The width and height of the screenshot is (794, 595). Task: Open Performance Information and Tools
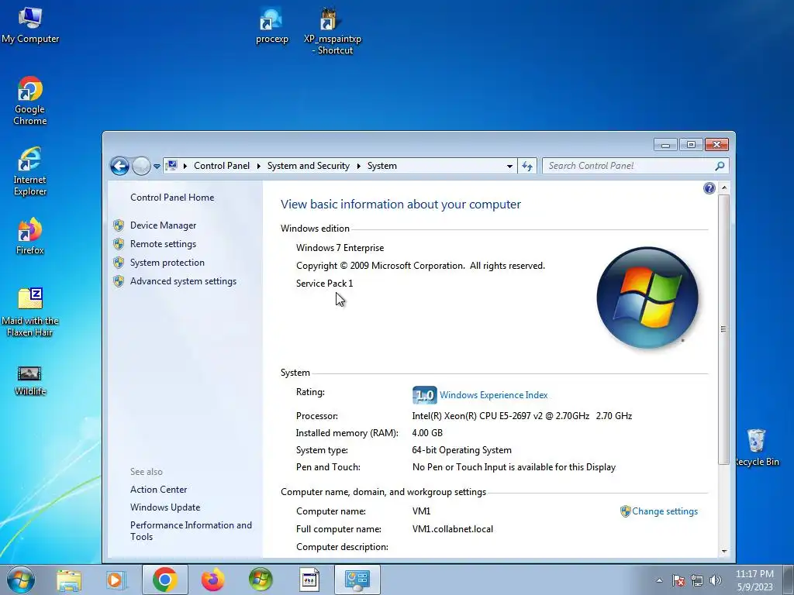coord(191,531)
